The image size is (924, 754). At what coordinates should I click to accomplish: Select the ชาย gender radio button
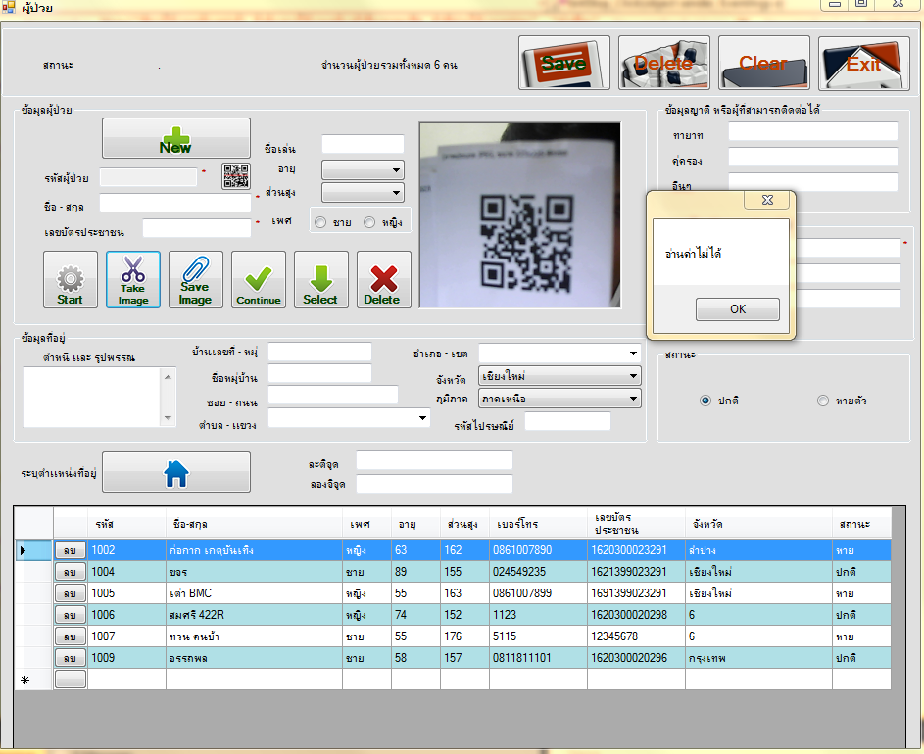coord(320,222)
